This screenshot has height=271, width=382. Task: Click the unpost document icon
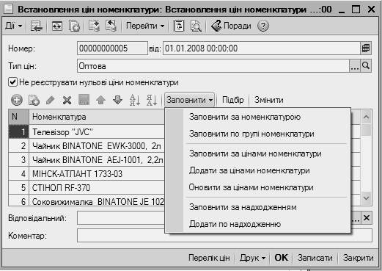coord(111,26)
